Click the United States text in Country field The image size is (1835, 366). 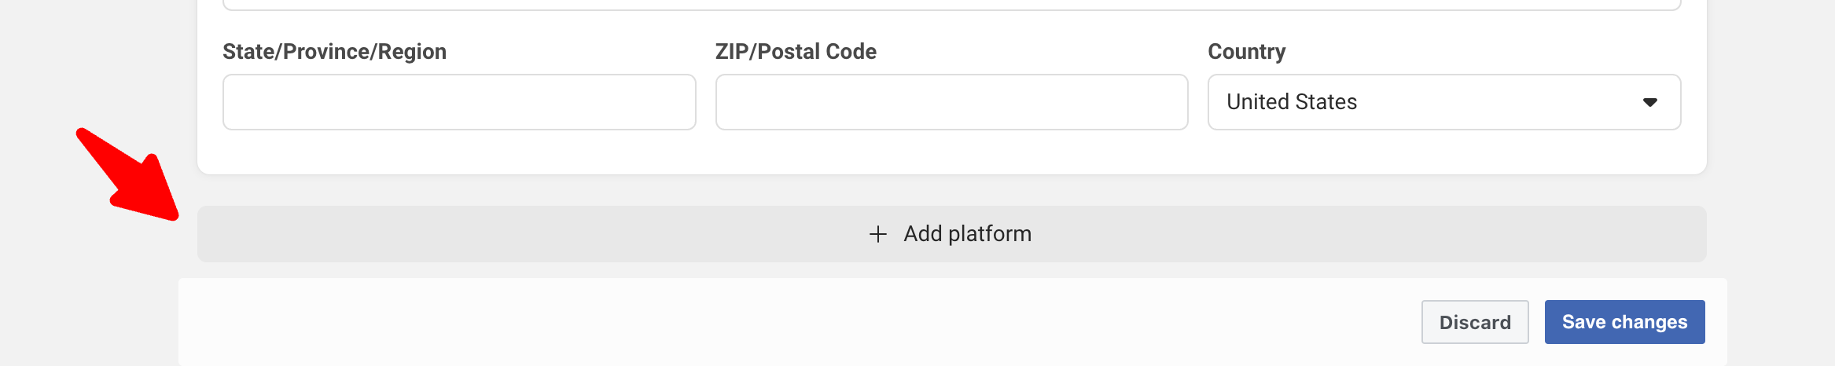(x=1292, y=102)
